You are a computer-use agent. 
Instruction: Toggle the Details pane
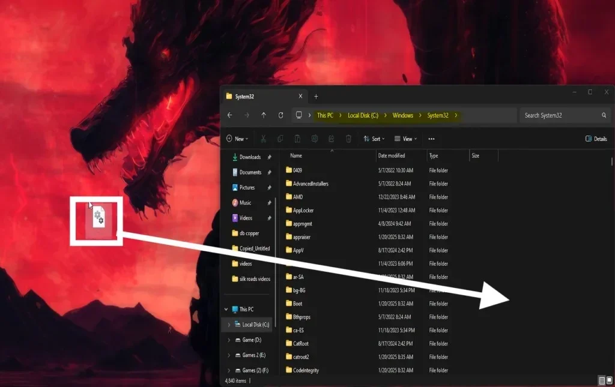tap(596, 139)
